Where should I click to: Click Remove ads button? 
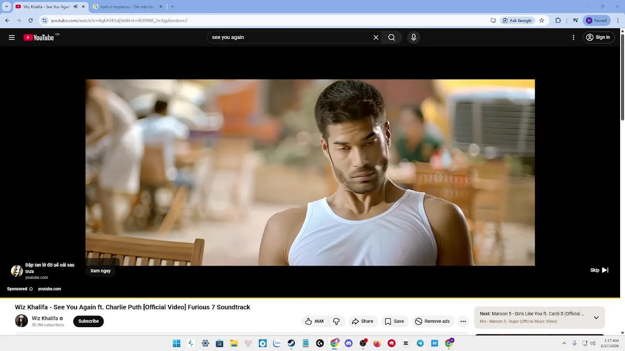click(432, 321)
